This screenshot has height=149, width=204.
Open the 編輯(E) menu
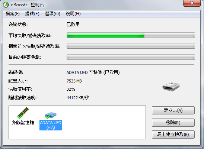point(32,14)
